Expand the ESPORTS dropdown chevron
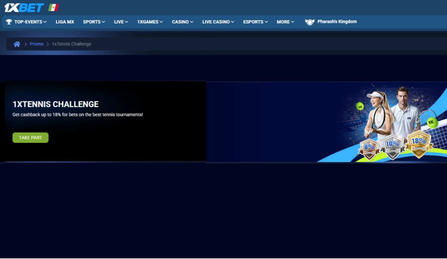The width and height of the screenshot is (447, 259). pyautogui.click(x=266, y=22)
